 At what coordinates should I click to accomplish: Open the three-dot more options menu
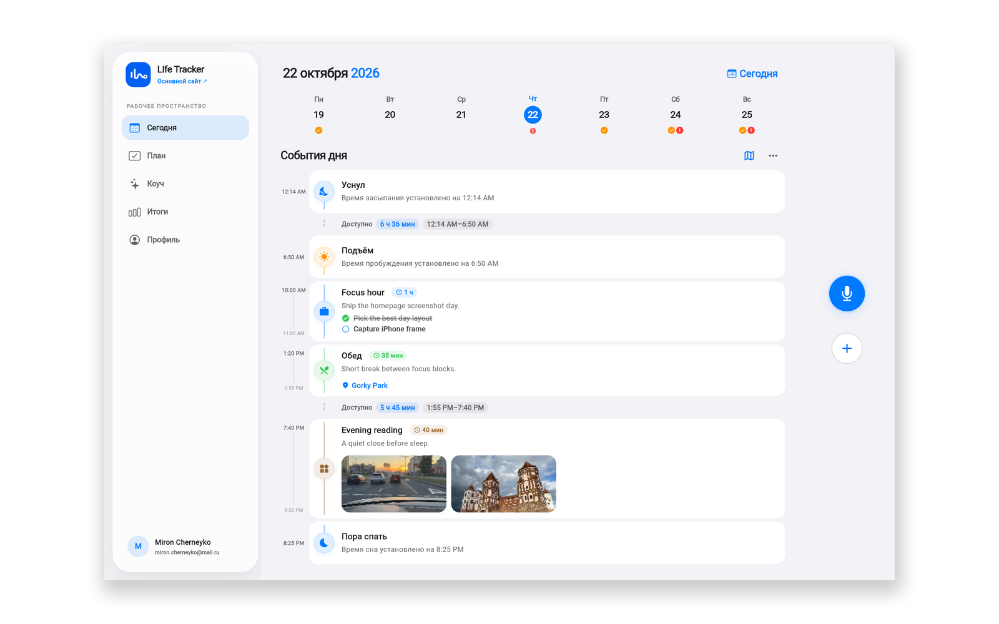pos(773,155)
